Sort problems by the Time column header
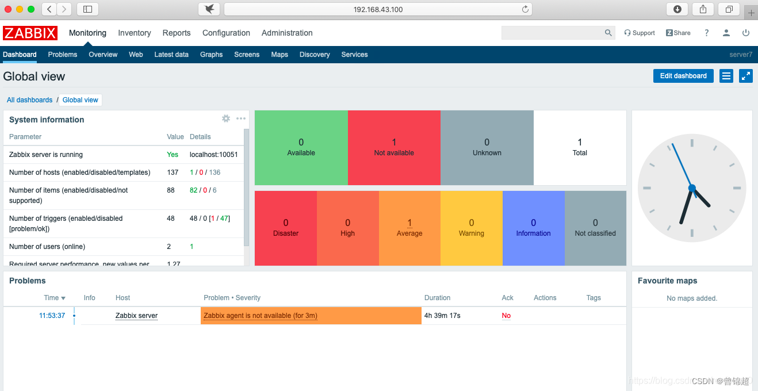 click(x=55, y=298)
